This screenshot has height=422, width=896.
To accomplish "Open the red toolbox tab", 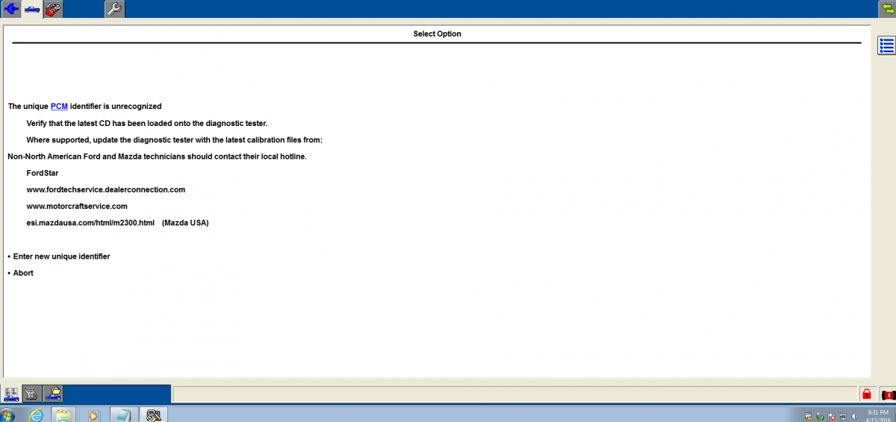I will coord(53,9).
